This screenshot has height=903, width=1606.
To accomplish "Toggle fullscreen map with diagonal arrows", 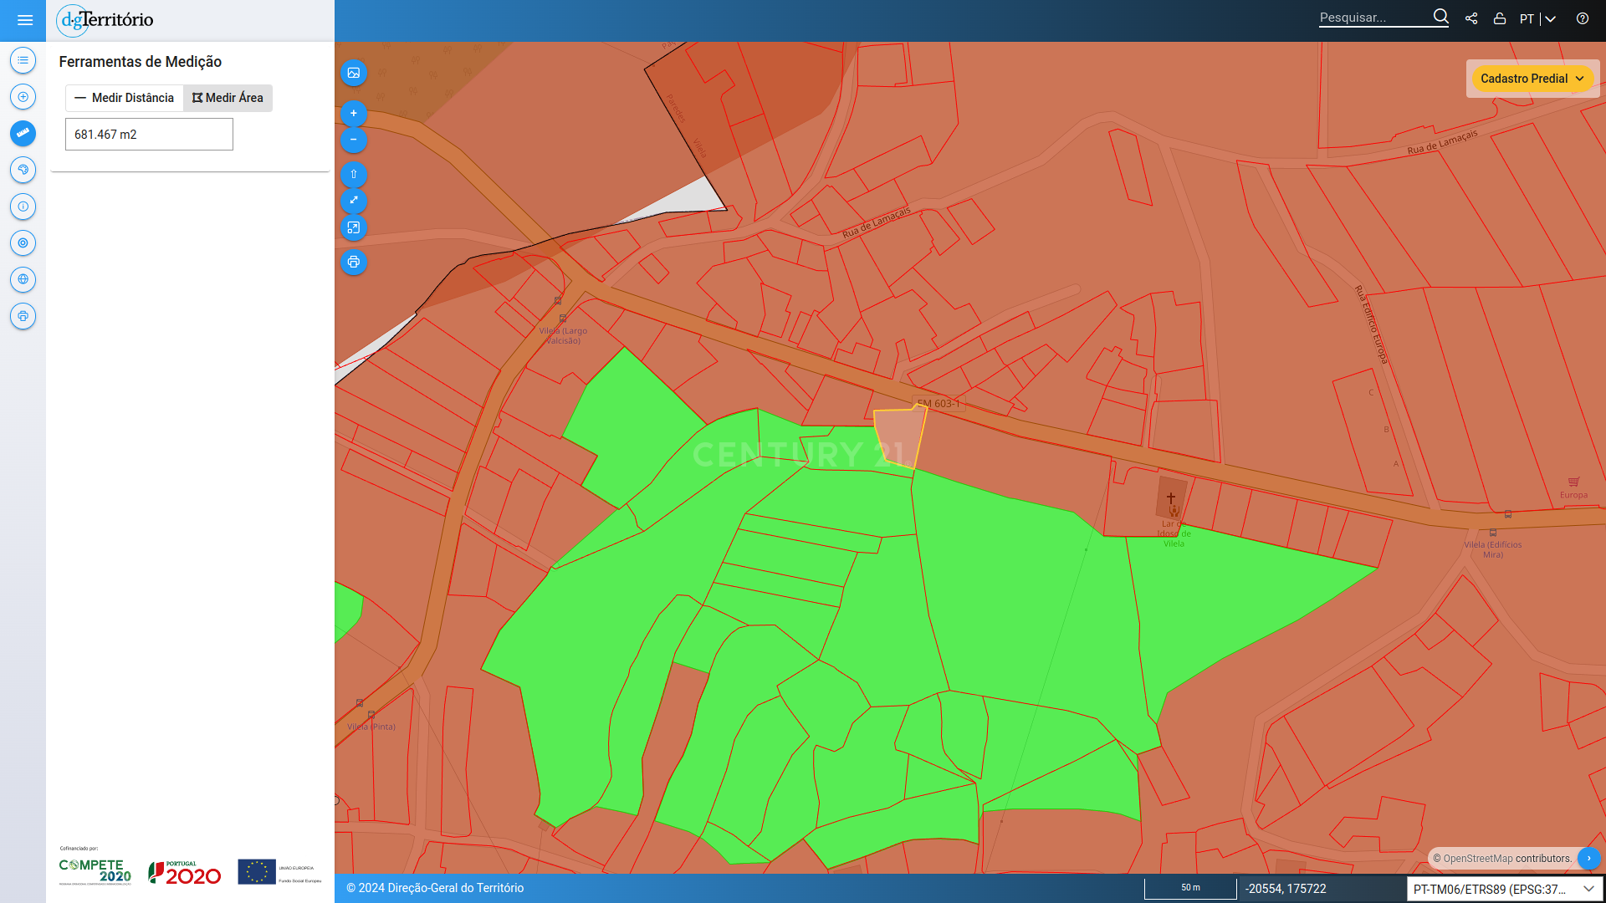I will pyautogui.click(x=354, y=201).
